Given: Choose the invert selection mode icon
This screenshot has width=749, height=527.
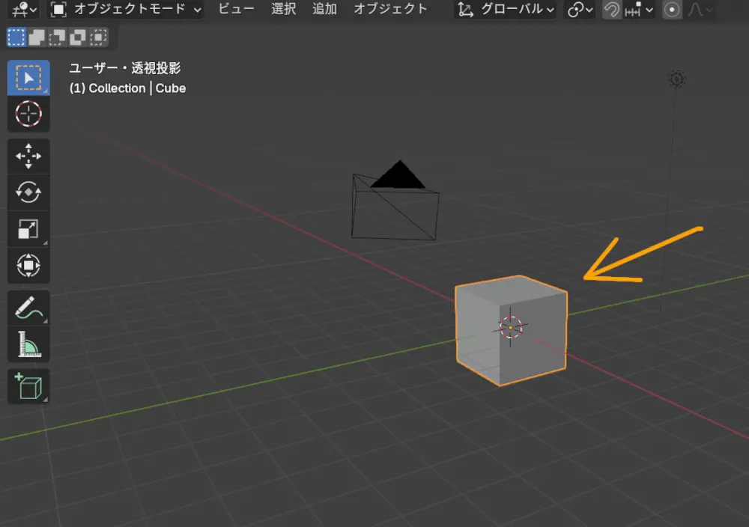Looking at the screenshot, I should coord(77,37).
